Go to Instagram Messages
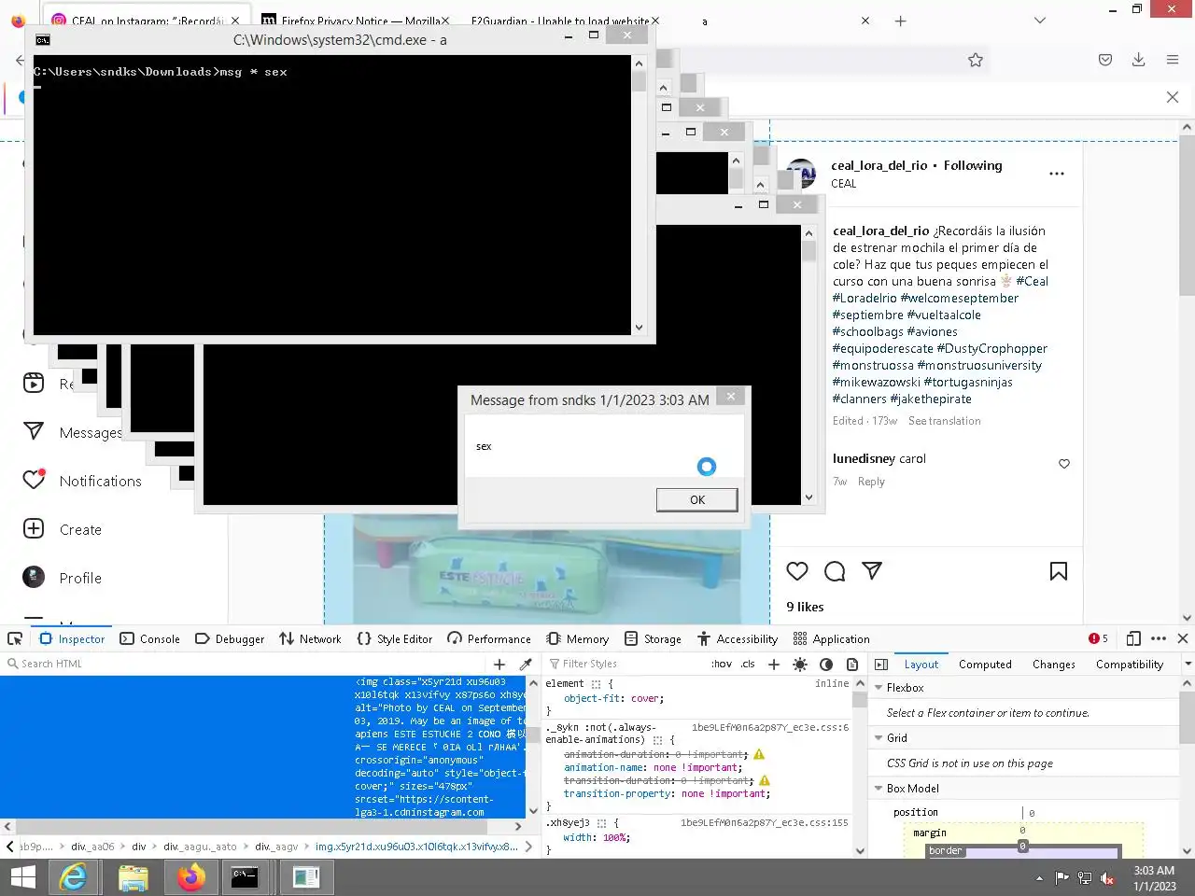The width and height of the screenshot is (1195, 896). (x=73, y=432)
